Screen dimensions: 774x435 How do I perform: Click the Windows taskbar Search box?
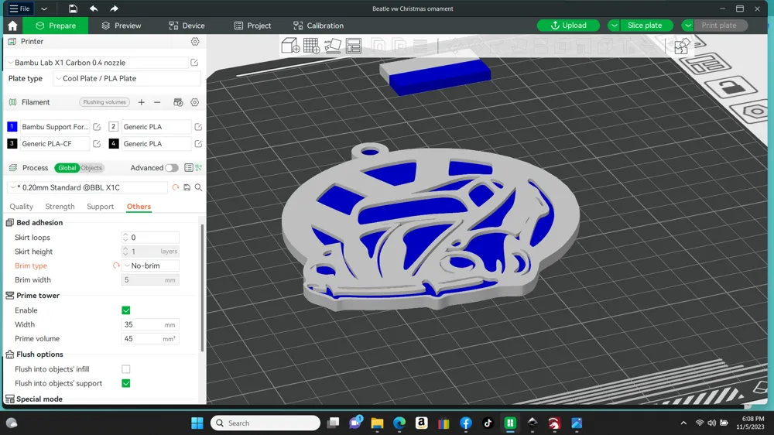pyautogui.click(x=265, y=423)
